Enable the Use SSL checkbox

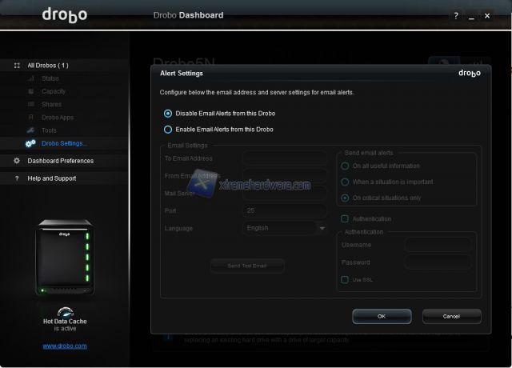345,280
